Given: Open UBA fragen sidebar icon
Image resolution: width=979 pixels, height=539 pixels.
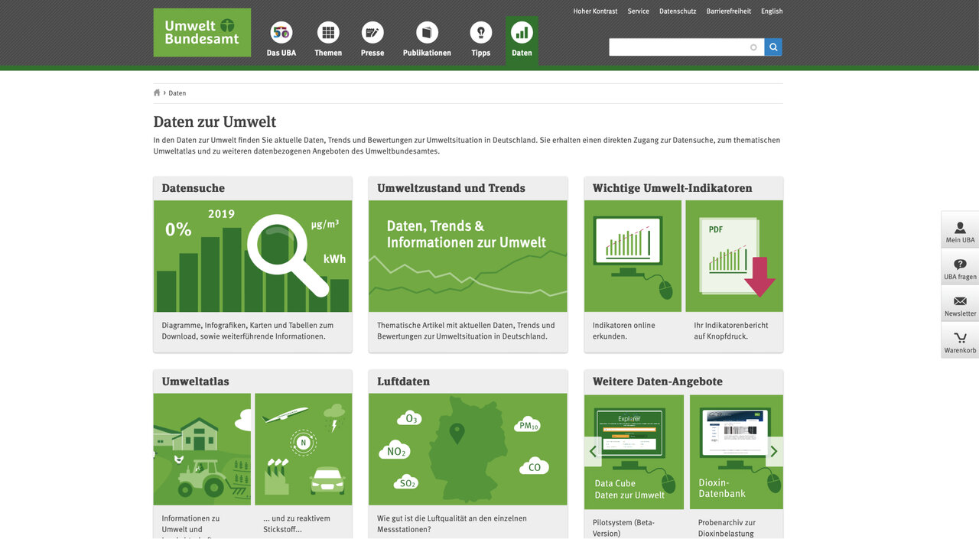Looking at the screenshot, I should coord(960,265).
